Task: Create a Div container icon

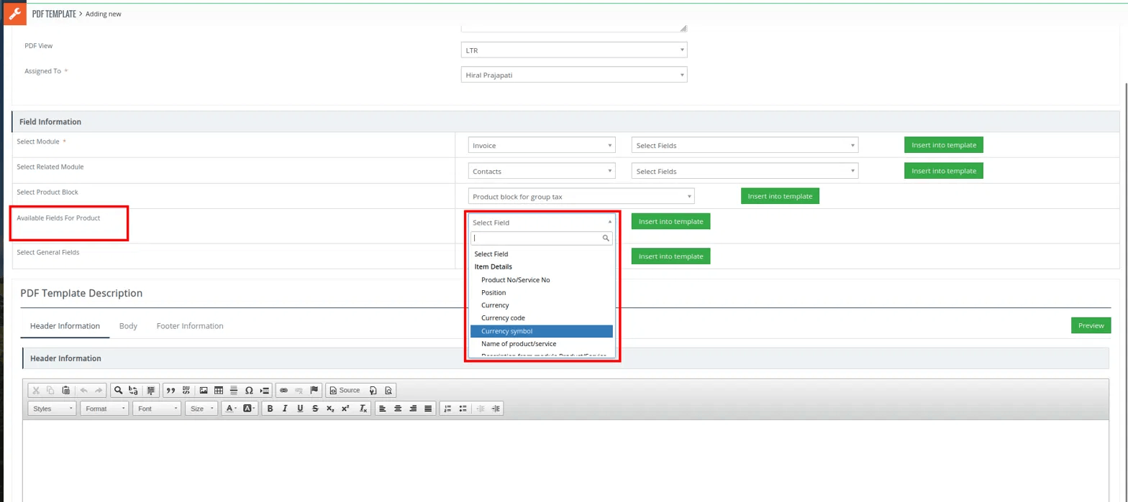Action: (x=186, y=391)
